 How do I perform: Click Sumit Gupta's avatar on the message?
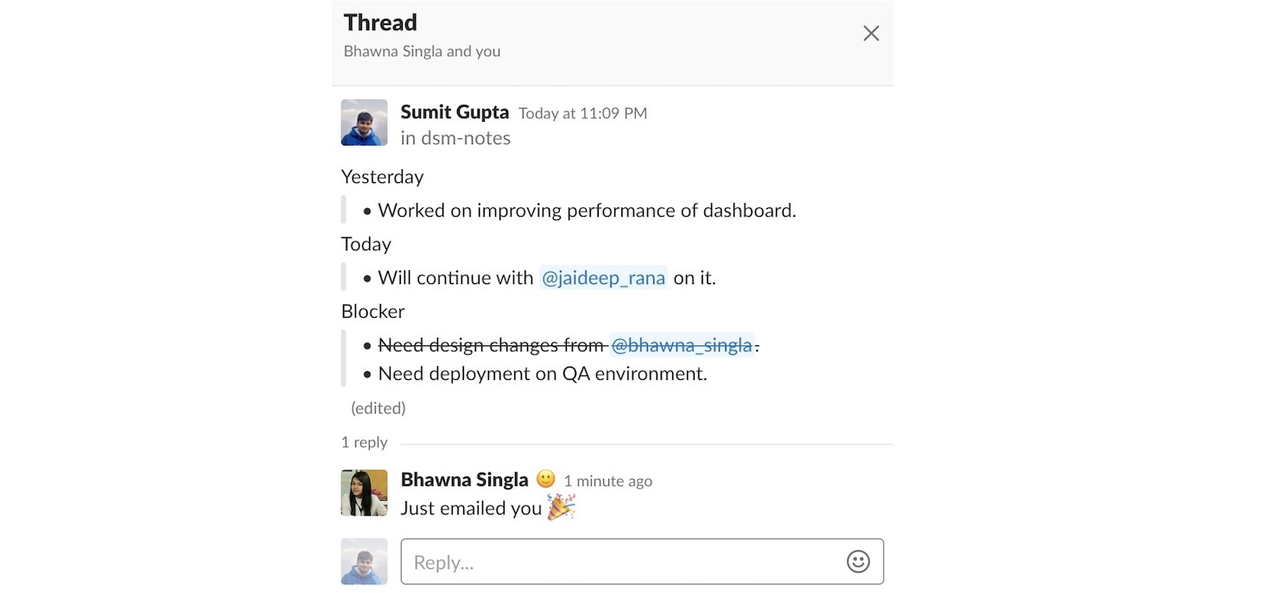364,123
